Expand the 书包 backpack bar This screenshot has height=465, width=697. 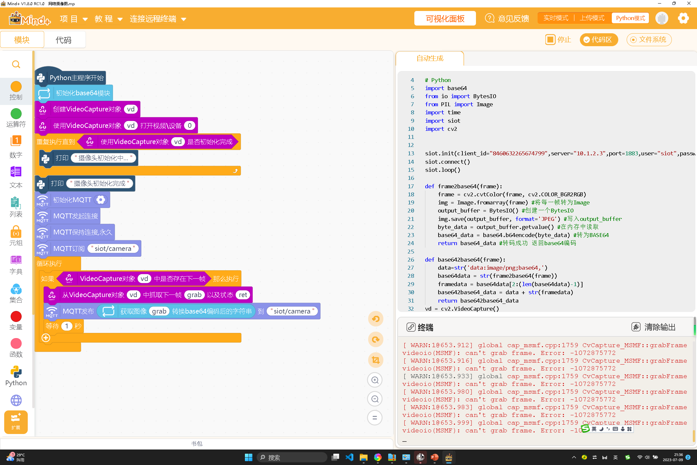197,443
